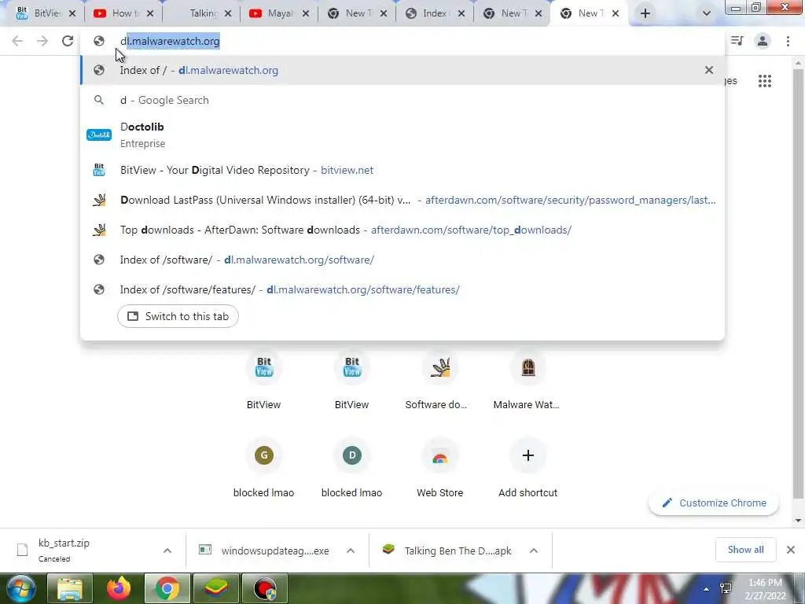The height and width of the screenshot is (604, 805).
Task: Open BlueStacks from the taskbar
Action: [215, 588]
